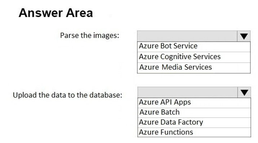
Task: Click the Upload the data to the database label
Action: click(x=67, y=95)
